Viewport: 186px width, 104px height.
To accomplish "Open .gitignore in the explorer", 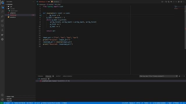I will point(20,13).
